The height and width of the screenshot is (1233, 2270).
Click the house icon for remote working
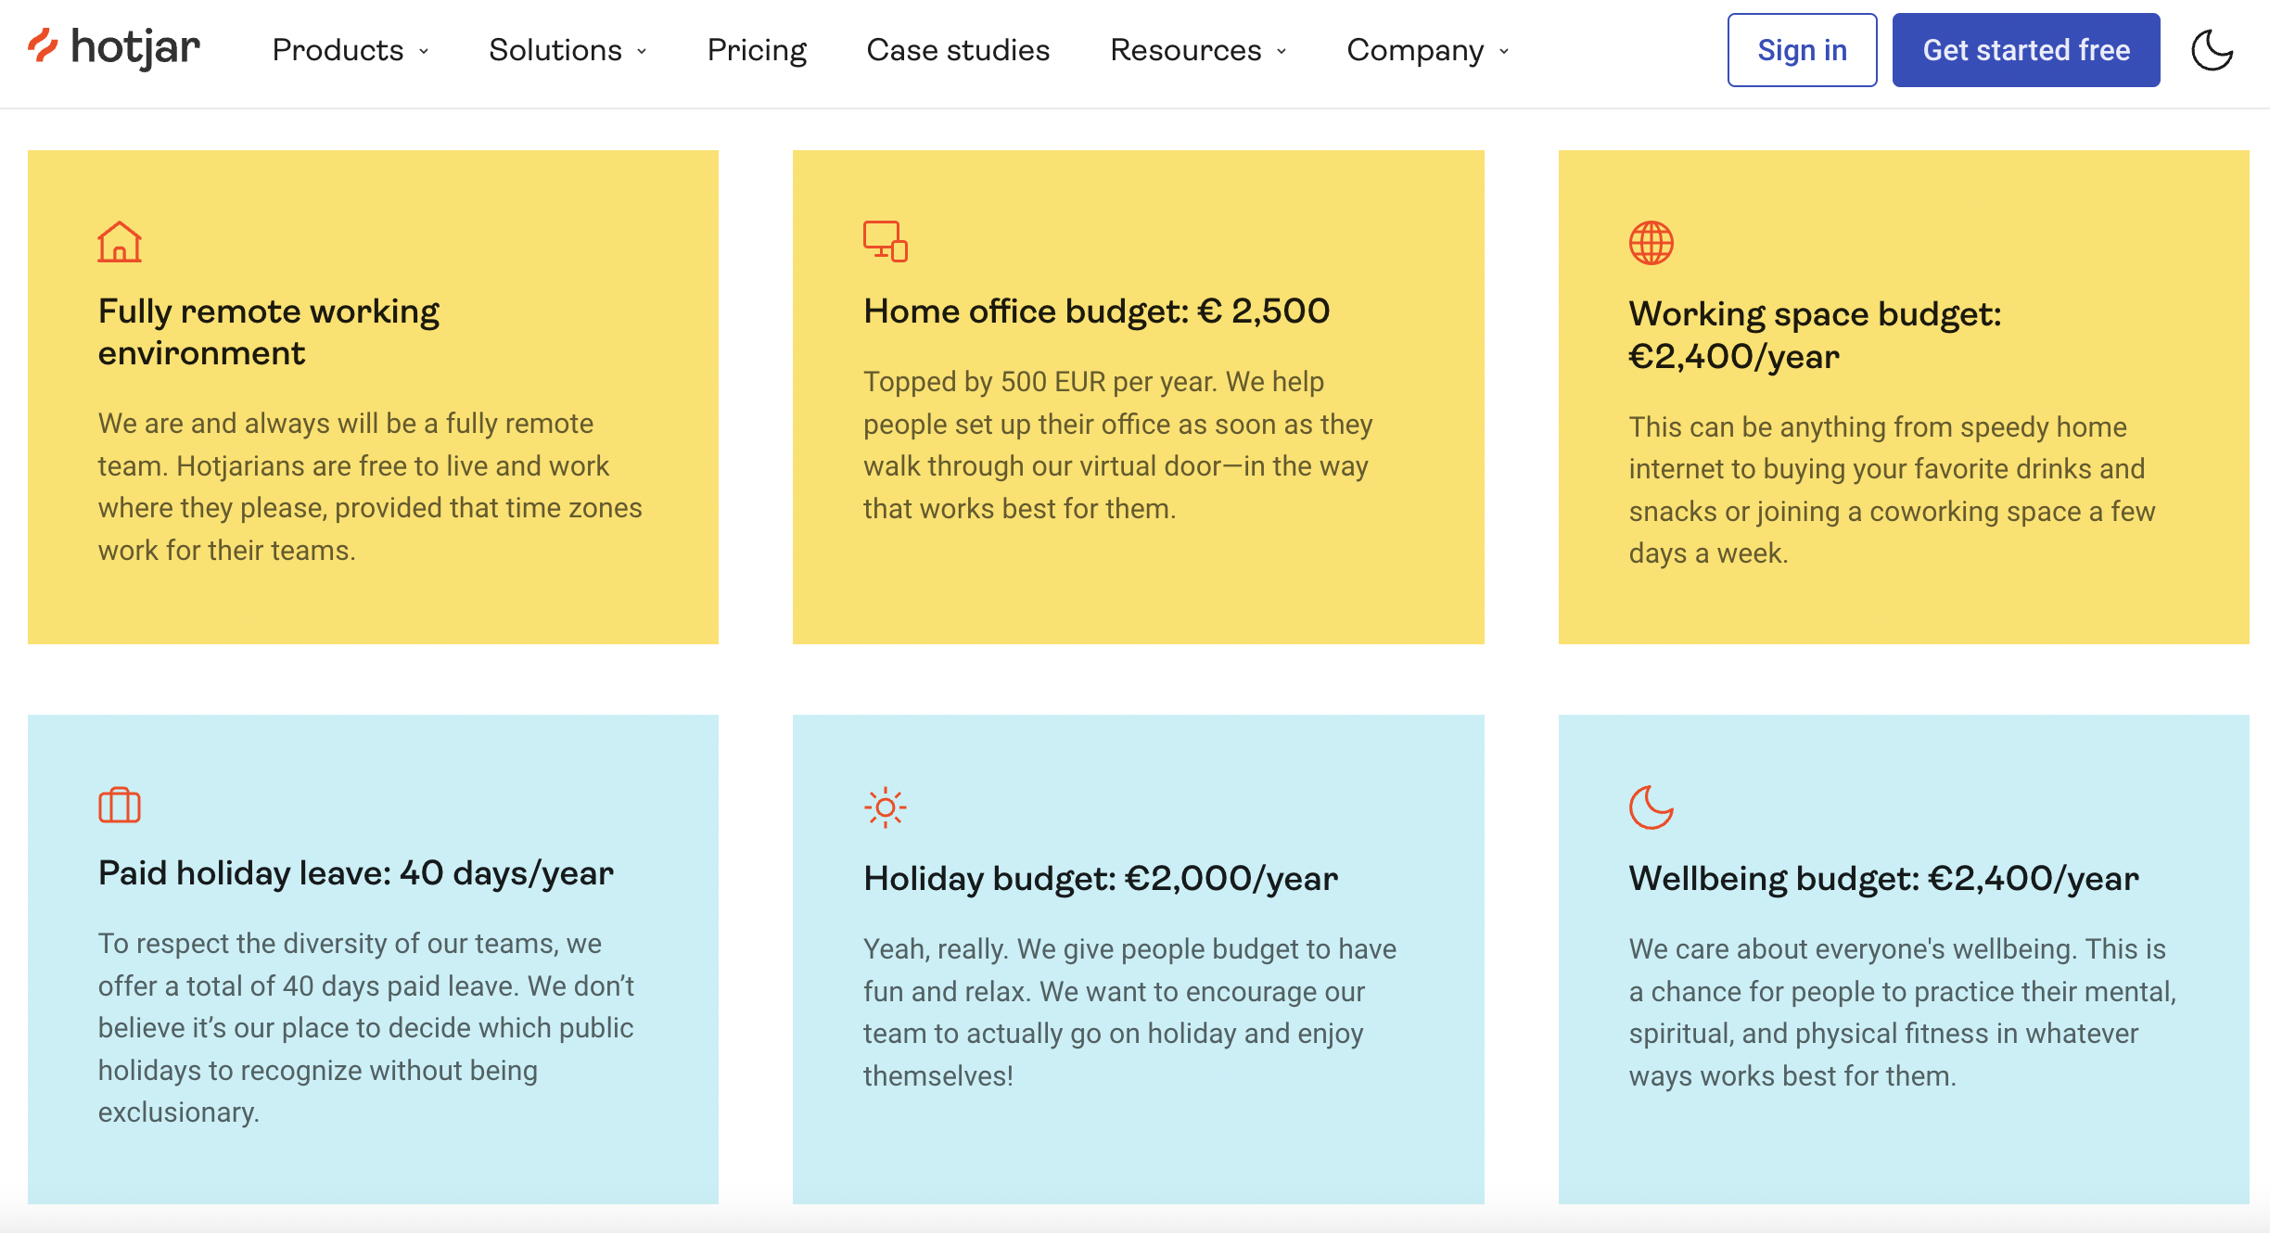pos(120,242)
